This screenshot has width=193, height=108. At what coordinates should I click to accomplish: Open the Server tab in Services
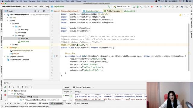coord(67,87)
